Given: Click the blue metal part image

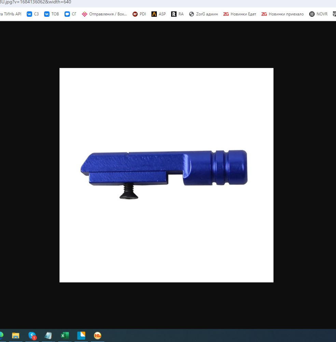Looking at the screenshot, I should tap(166, 175).
